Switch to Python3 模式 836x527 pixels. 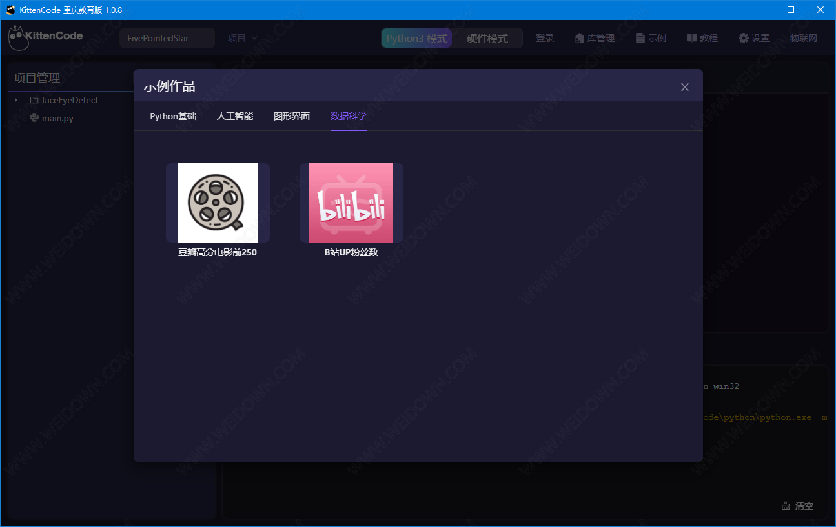tap(416, 39)
